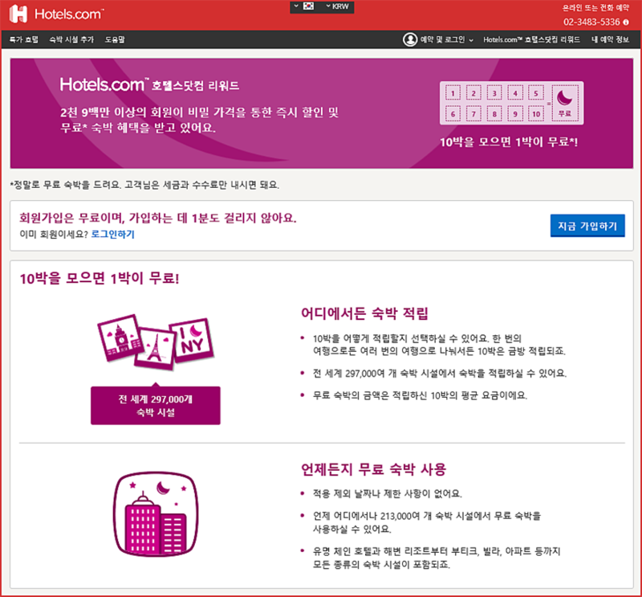Click the footnote starting with *정말로 무료 숙박을 드려요
Viewport: 642px width, 597px height.
pyautogui.click(x=144, y=185)
